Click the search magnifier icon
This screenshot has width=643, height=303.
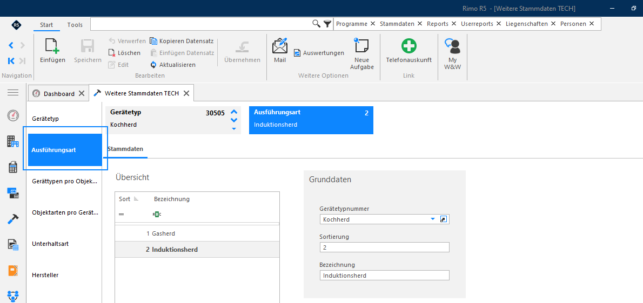[316, 24]
